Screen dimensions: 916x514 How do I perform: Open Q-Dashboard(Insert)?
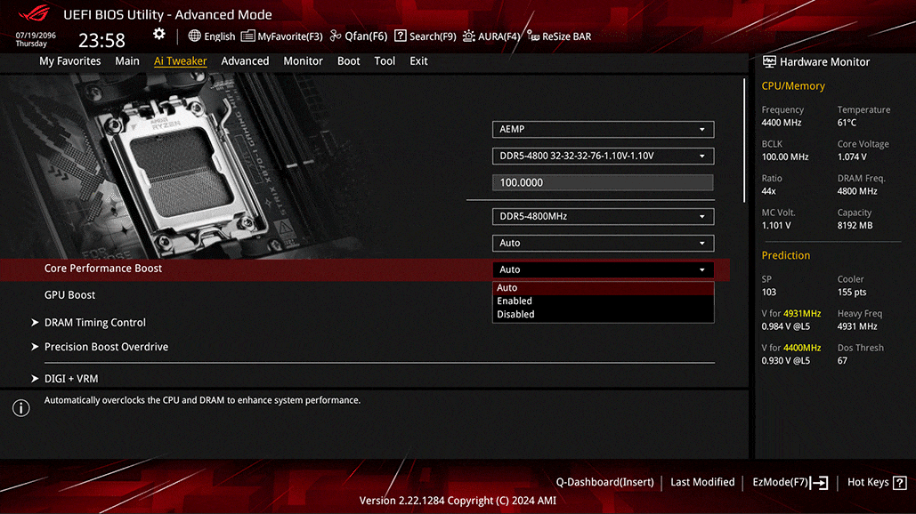pyautogui.click(x=604, y=482)
